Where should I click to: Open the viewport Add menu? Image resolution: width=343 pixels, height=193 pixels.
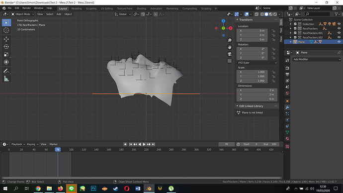pos(59,14)
